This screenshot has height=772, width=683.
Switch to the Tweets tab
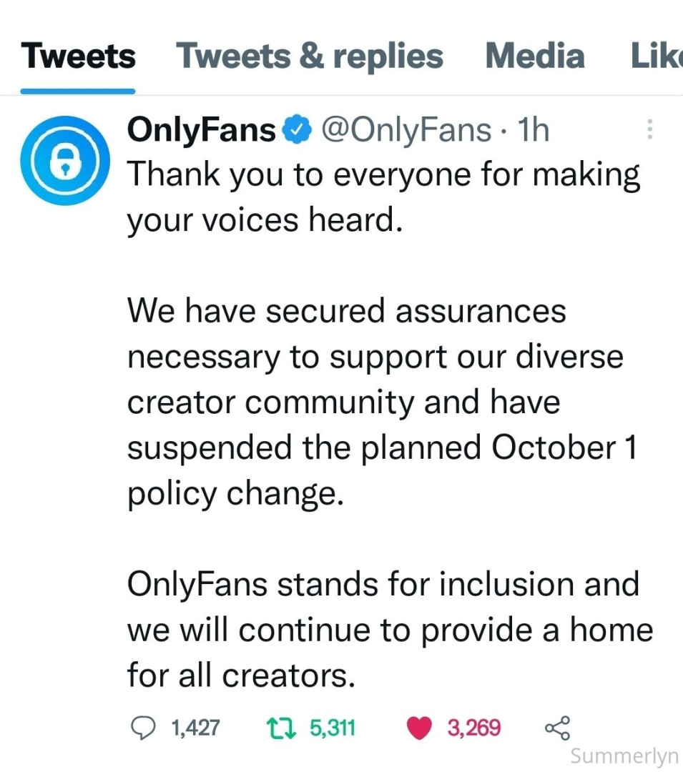78,56
